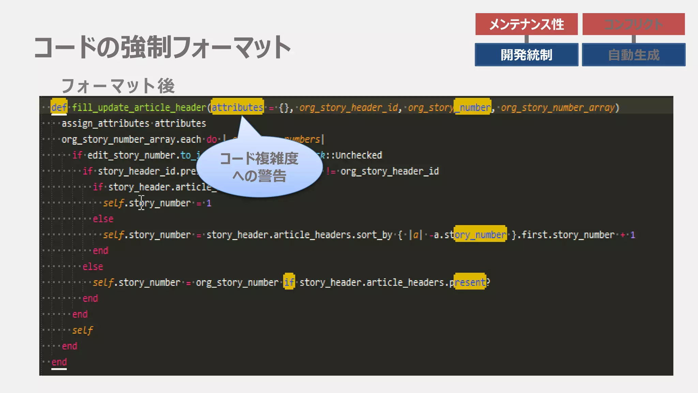Click the highlighted _number in signature
This screenshot has height=393, width=698.
pos(473,107)
